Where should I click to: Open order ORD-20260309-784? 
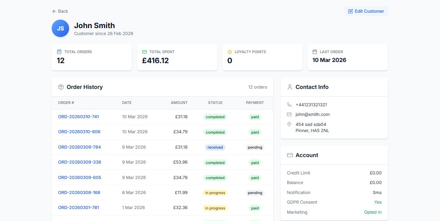click(x=80, y=147)
